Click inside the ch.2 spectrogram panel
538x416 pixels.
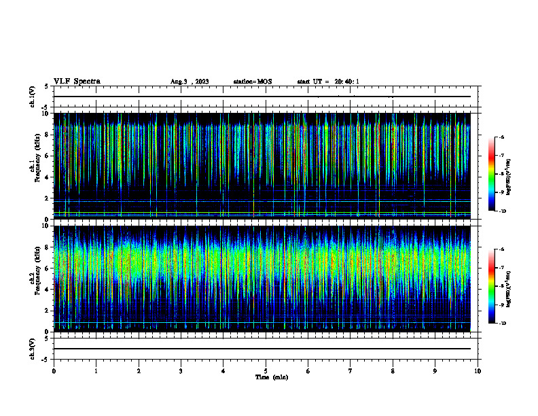(262, 279)
